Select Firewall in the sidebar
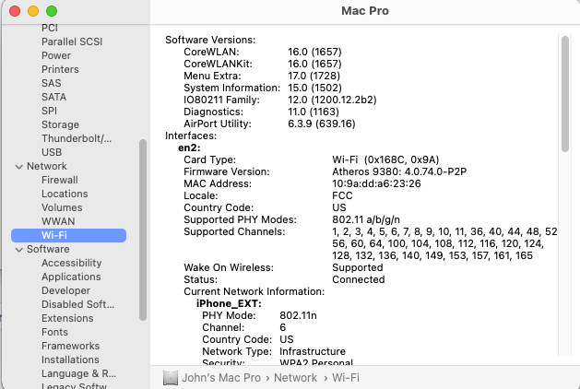Image resolution: width=580 pixels, height=389 pixels. pyautogui.click(x=60, y=180)
